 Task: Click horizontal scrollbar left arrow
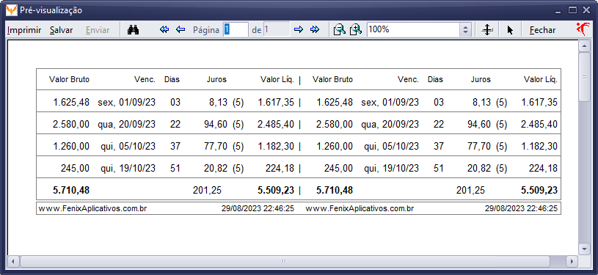point(13,261)
